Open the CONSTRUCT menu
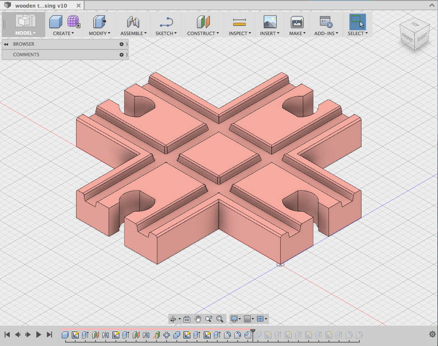This screenshot has width=438, height=346. click(203, 33)
